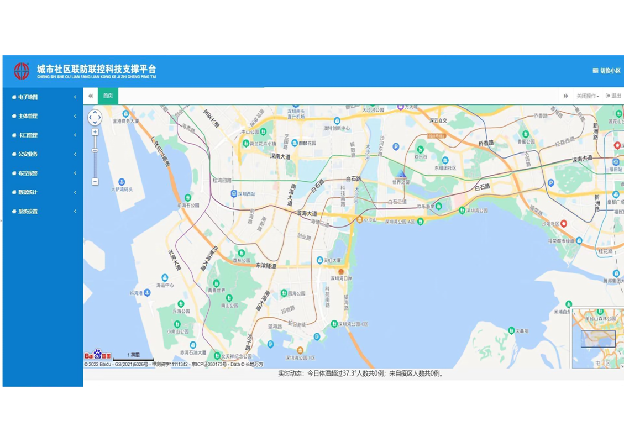624x442 pixels.
Task: Expand the 电子地图 sidebar menu
Action: pyautogui.click(x=43, y=97)
